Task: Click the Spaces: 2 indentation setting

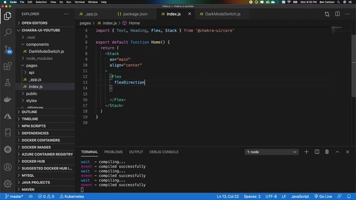Action: click(252, 196)
